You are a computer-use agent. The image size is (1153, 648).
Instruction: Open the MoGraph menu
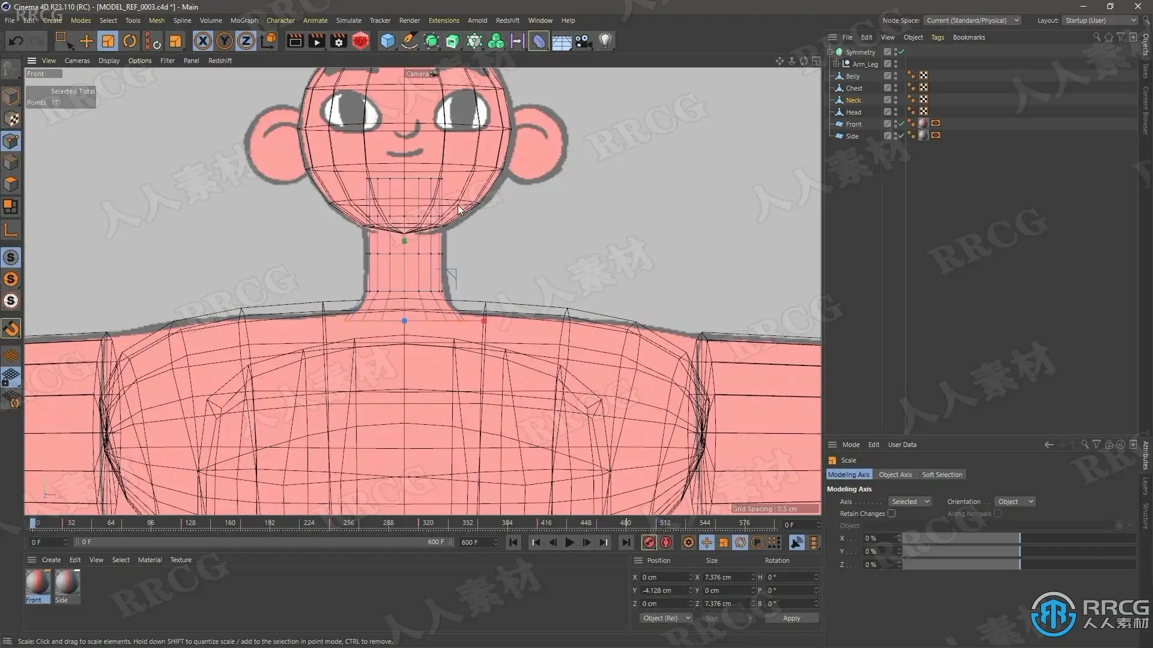244,20
